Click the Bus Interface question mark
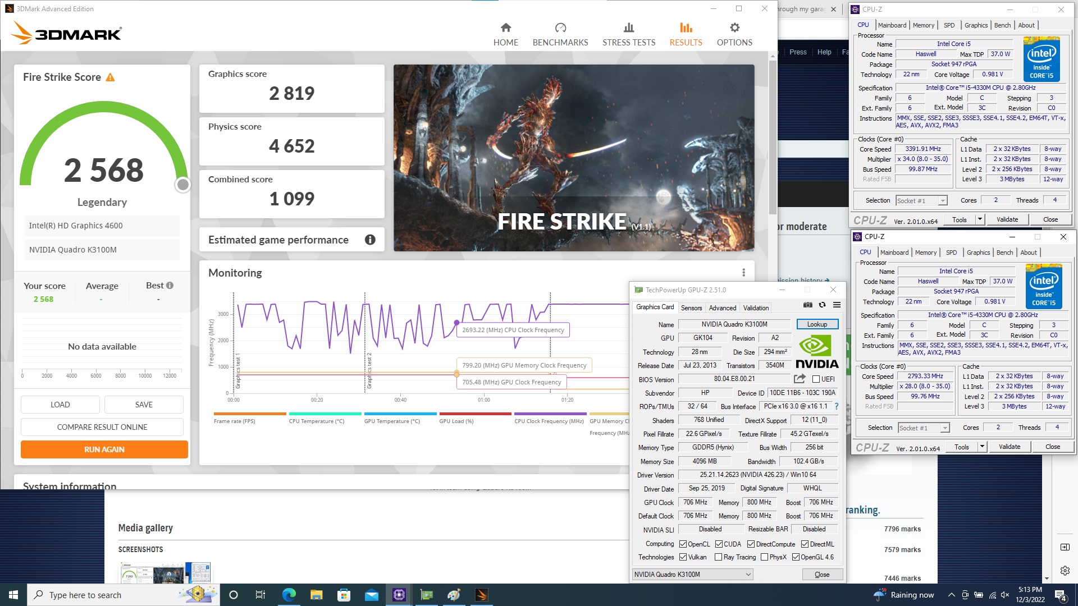 click(x=837, y=406)
